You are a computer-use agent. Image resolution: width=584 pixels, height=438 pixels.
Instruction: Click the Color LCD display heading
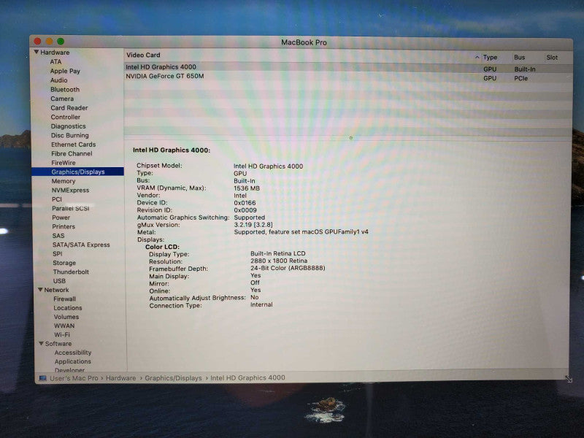162,247
